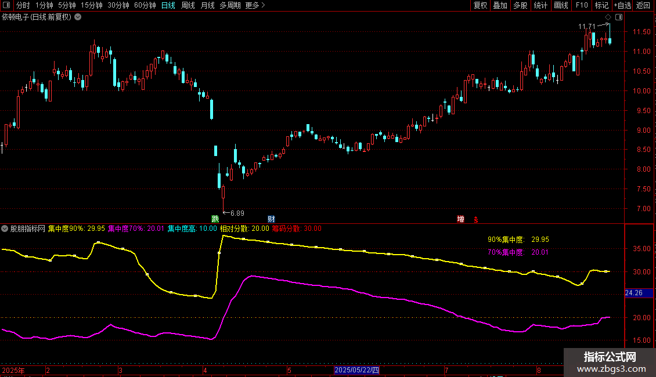Screen dimensions: 656x377
Task: Click the 2025/05/22/四 date marker
Action: [x=357, y=370]
